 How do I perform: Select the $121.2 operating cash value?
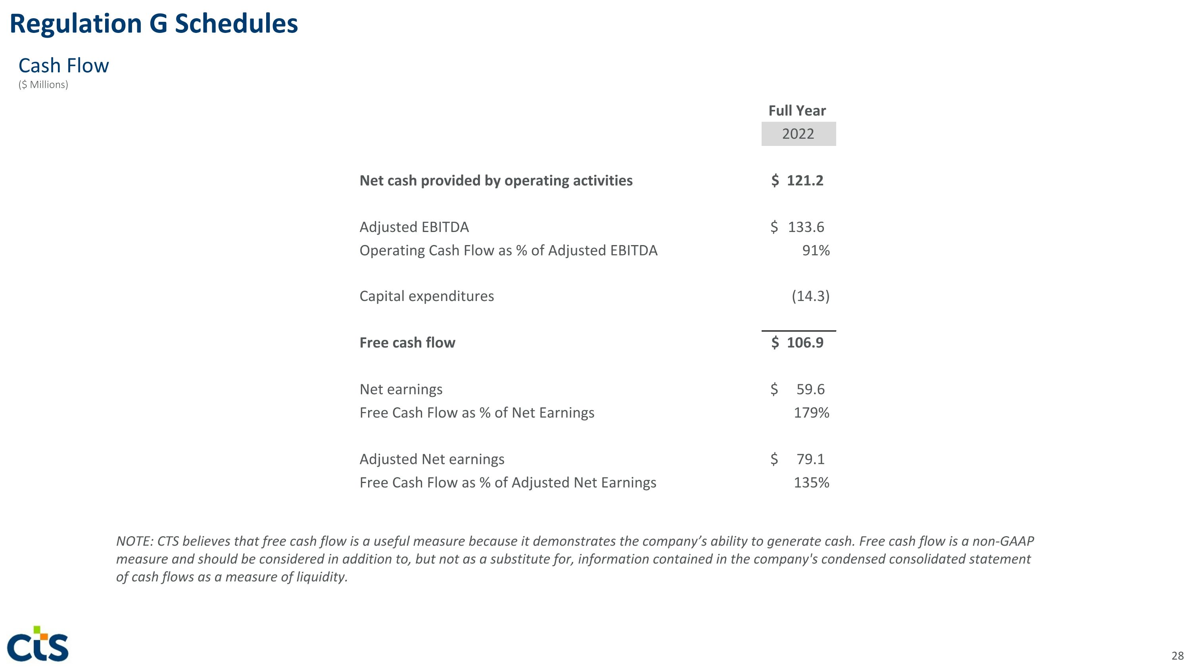798,180
